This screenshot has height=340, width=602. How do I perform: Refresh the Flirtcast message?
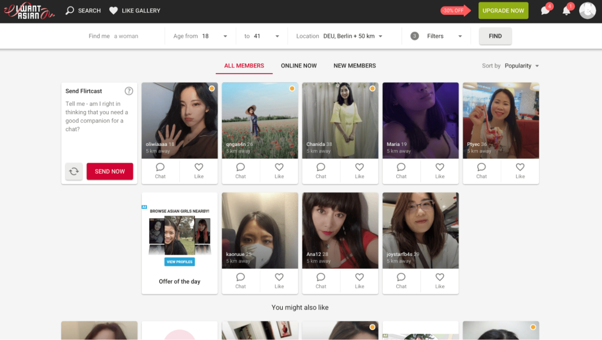(x=73, y=171)
